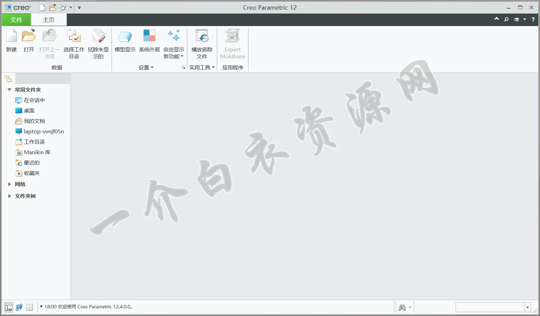This screenshot has height=316, width=540.
Task: Switch to 主页 ribbon tab
Action: [x=49, y=20]
